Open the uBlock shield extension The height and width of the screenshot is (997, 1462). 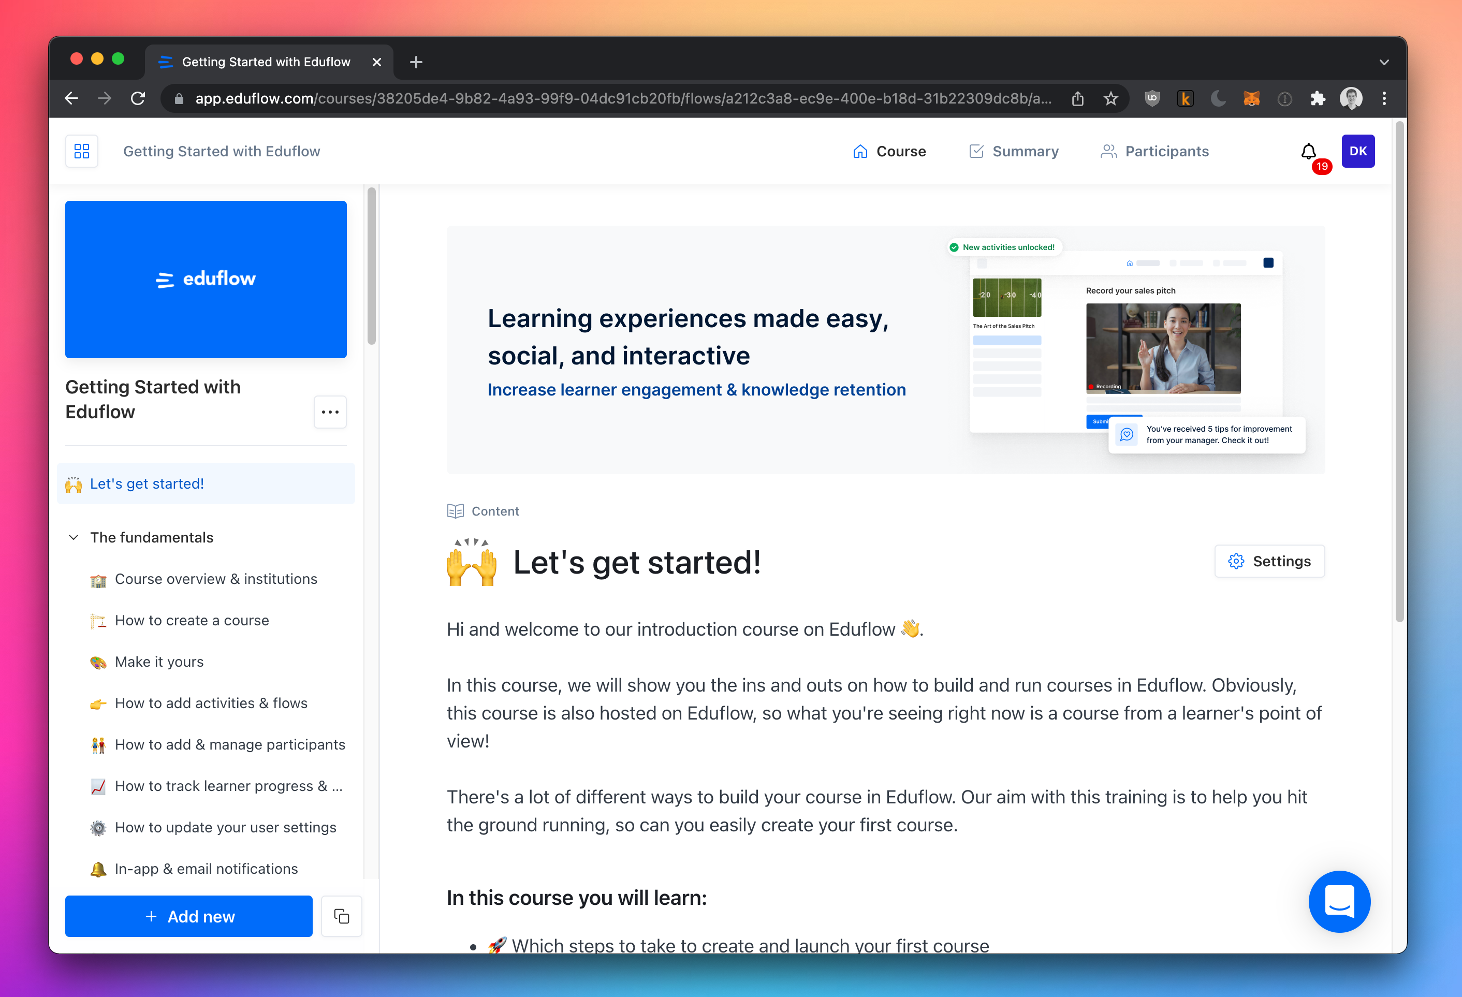1152,99
